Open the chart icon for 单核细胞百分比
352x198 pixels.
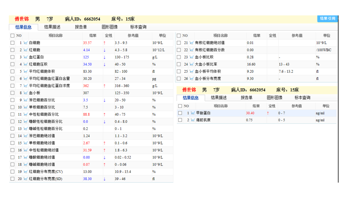tap(26, 107)
